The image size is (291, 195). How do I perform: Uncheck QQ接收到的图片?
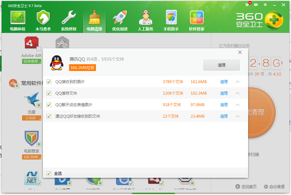pyautogui.click(x=49, y=82)
